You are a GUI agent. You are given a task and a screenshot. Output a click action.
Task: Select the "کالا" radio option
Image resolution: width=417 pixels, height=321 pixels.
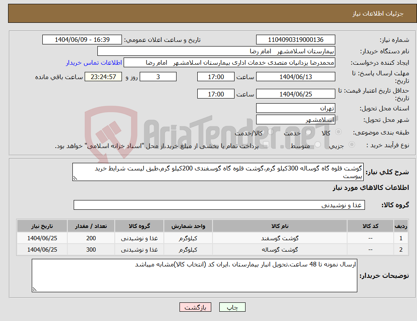point(337,132)
